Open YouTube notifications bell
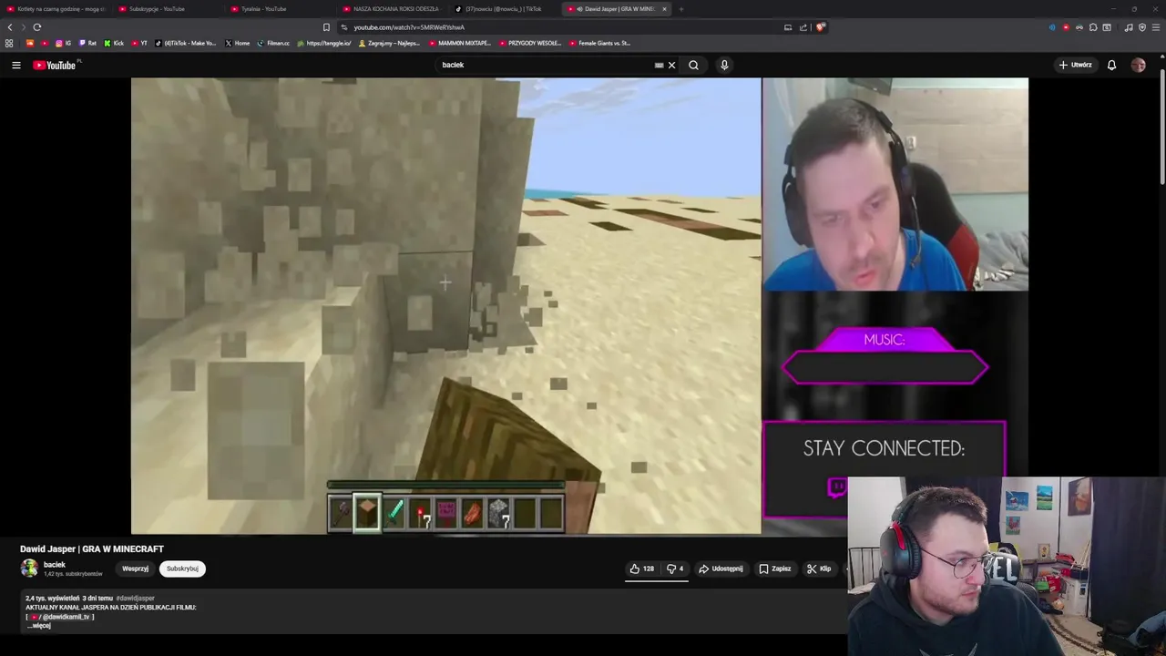Screen dimensions: 1166x656 1111,65
